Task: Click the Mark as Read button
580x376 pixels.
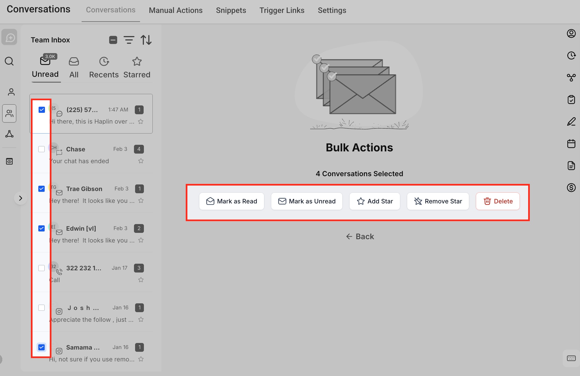Action: pyautogui.click(x=232, y=201)
